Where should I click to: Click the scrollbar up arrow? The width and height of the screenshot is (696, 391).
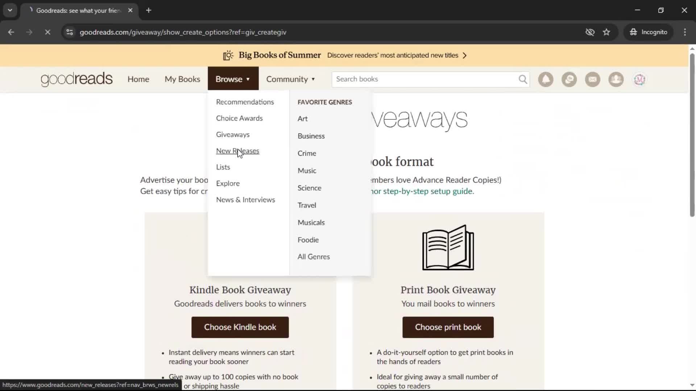(x=692, y=49)
